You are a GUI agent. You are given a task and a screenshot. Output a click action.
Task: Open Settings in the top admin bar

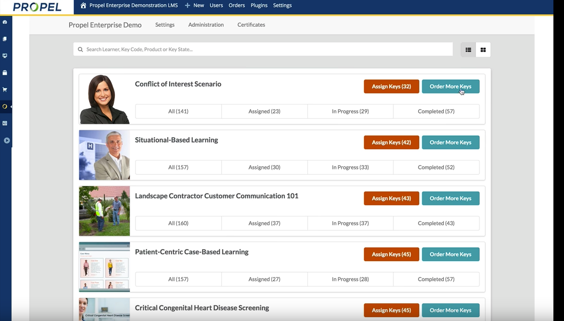(x=282, y=5)
